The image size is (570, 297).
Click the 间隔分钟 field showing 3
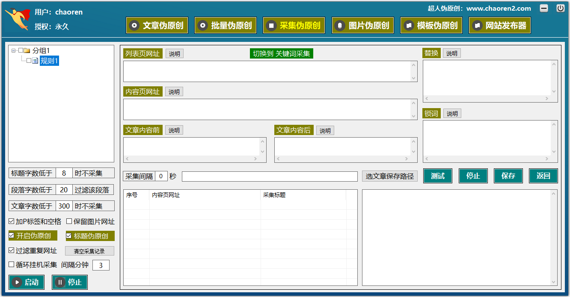pos(101,265)
